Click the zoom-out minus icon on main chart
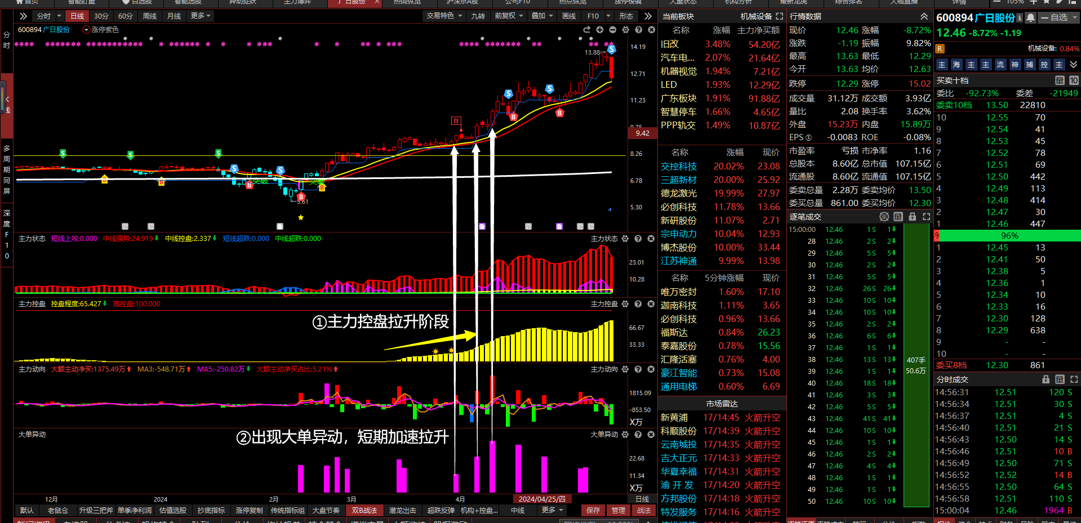The height and width of the screenshot is (523, 1081). [612, 30]
